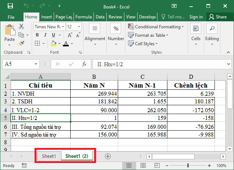Open the Insert ribbon tab

pos(46,17)
